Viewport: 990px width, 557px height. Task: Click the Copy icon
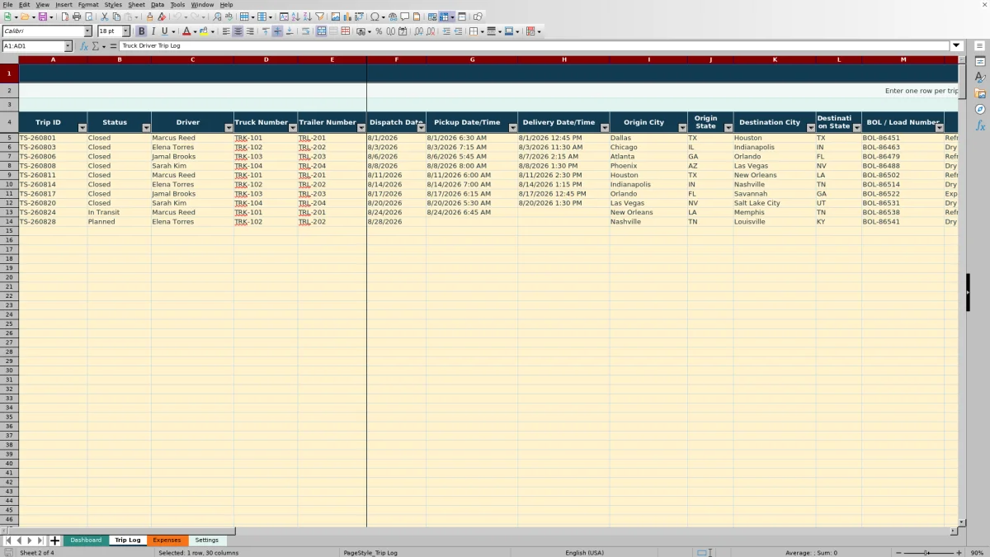point(116,17)
